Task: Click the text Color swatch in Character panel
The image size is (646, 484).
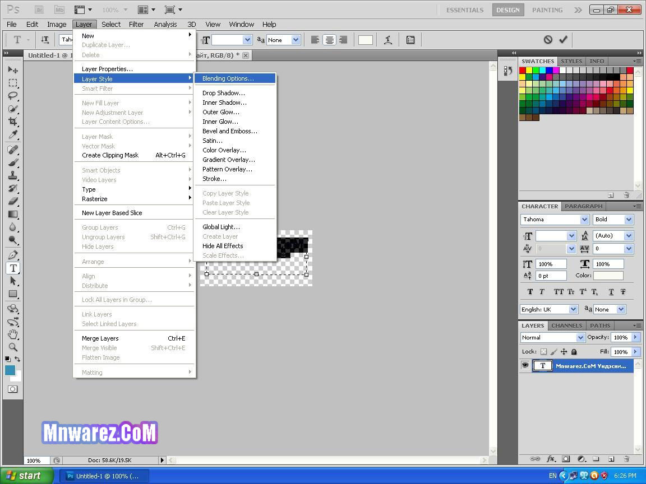Action: (x=608, y=276)
